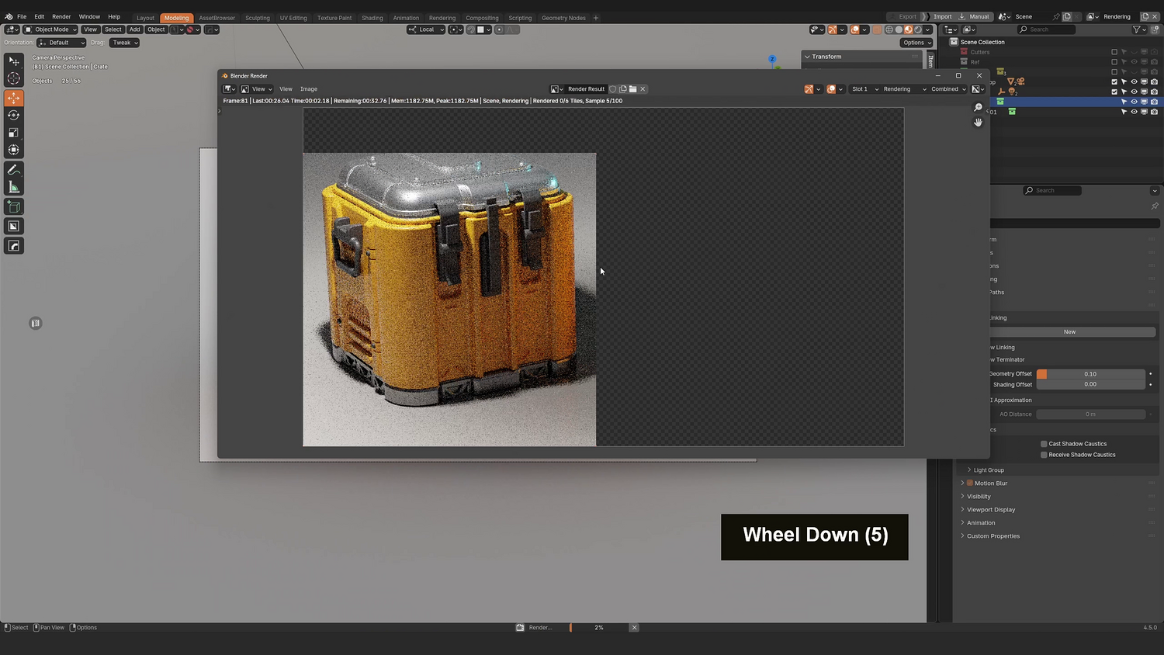
Task: Toggle Motion Blur checkbox in properties
Action: pyautogui.click(x=970, y=483)
